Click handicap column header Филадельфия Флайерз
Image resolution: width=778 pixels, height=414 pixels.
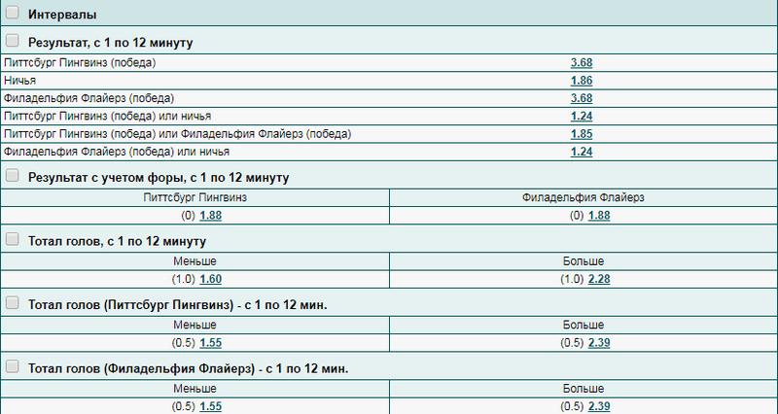click(x=583, y=197)
